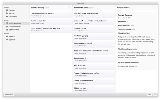Select Sprint Planning in the sidebar

pos(16,23)
